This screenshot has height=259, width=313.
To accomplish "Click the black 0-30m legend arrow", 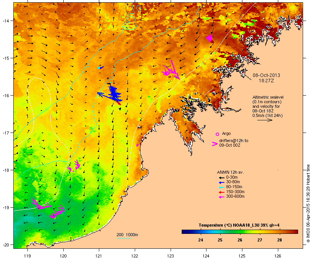I will pos(221,177).
